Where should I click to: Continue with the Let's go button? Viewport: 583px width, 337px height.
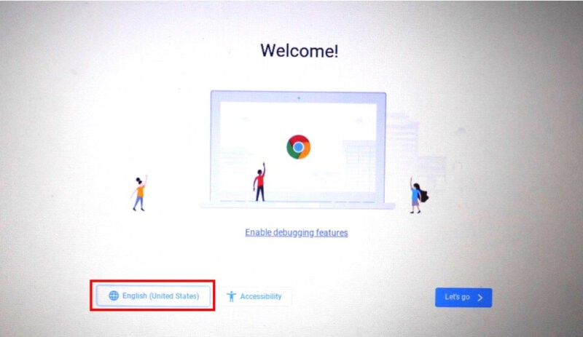pyautogui.click(x=463, y=298)
